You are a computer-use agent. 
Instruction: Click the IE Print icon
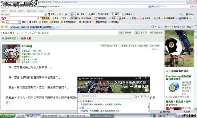point(166,27)
